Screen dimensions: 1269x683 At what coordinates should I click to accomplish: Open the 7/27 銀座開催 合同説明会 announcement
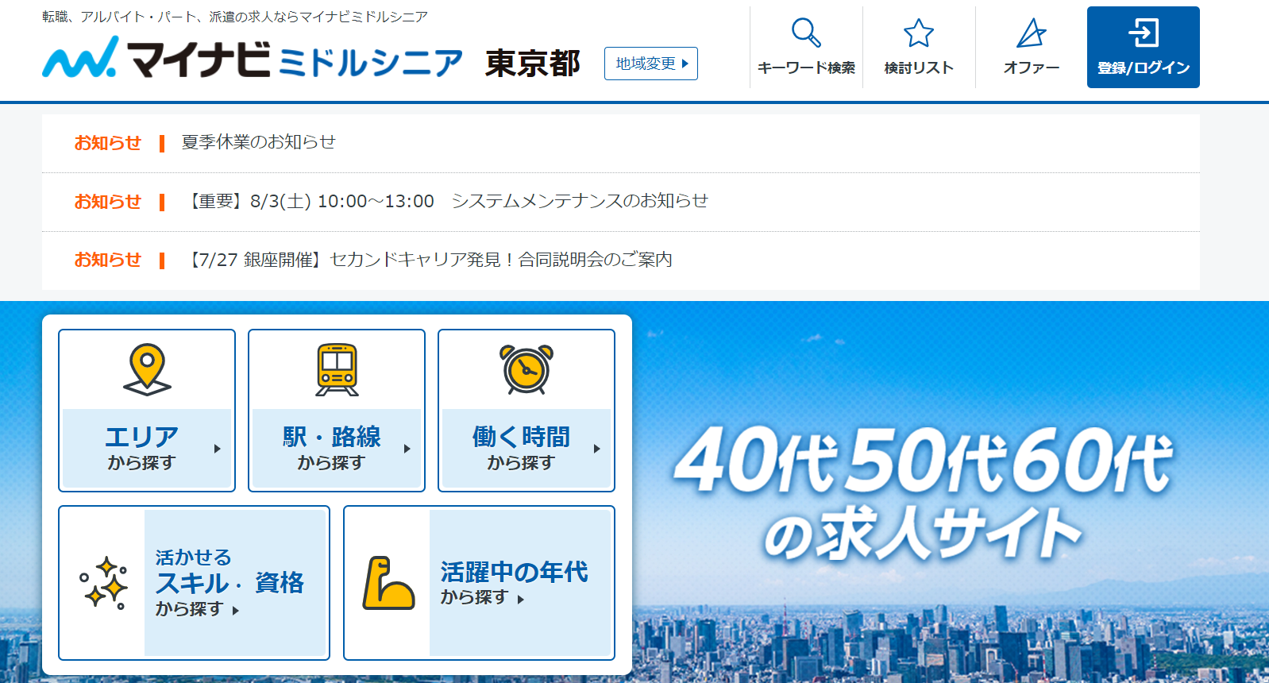(430, 260)
